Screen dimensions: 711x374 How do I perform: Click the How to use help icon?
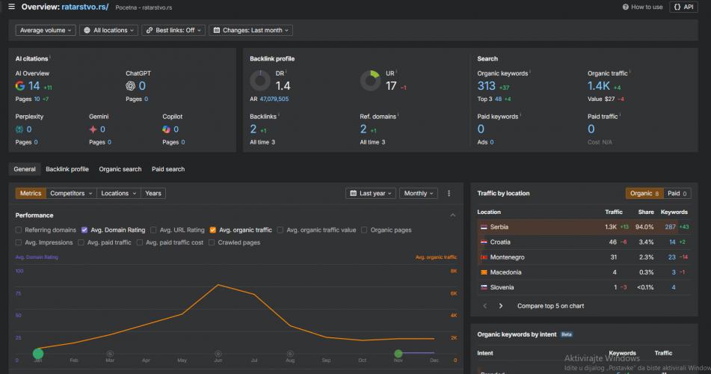[x=626, y=7]
